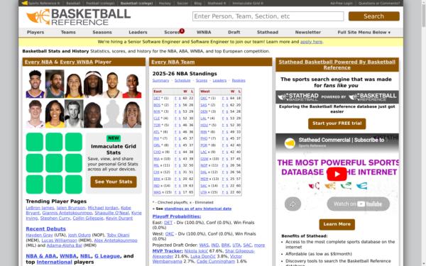426x266 pixels.
Task: Open the NBA & ABA players link
Action: [41, 256]
